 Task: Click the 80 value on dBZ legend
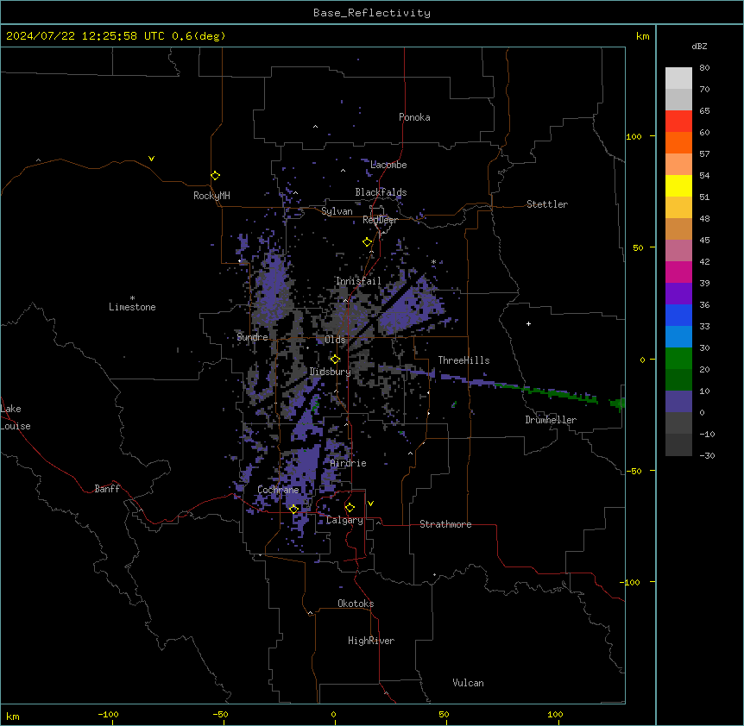[704, 68]
